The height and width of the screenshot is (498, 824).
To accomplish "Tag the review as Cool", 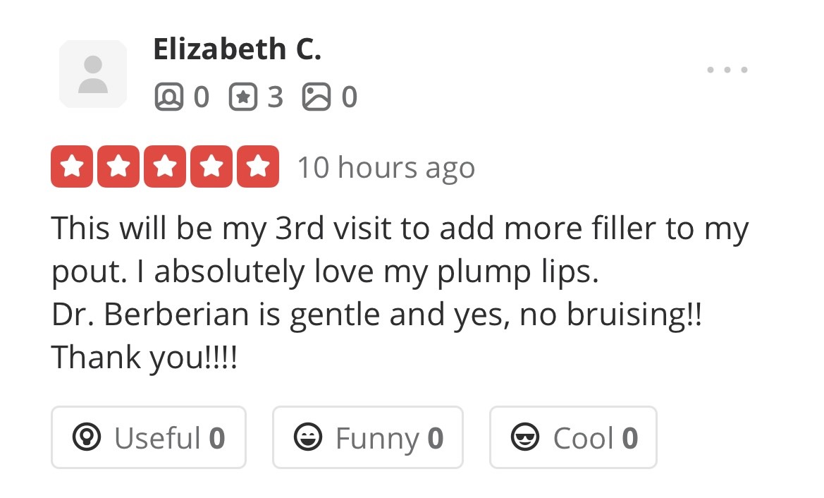I will pyautogui.click(x=573, y=438).
